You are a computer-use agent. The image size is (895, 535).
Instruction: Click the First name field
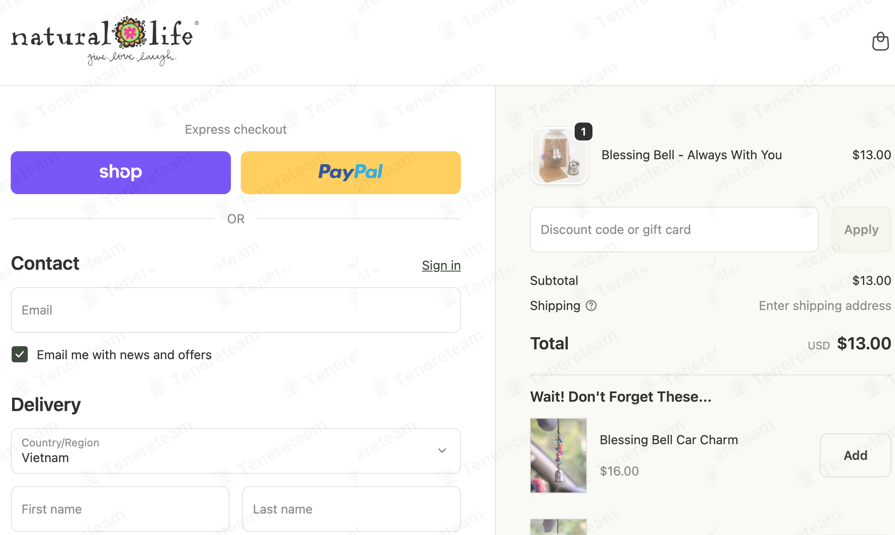pyautogui.click(x=120, y=509)
